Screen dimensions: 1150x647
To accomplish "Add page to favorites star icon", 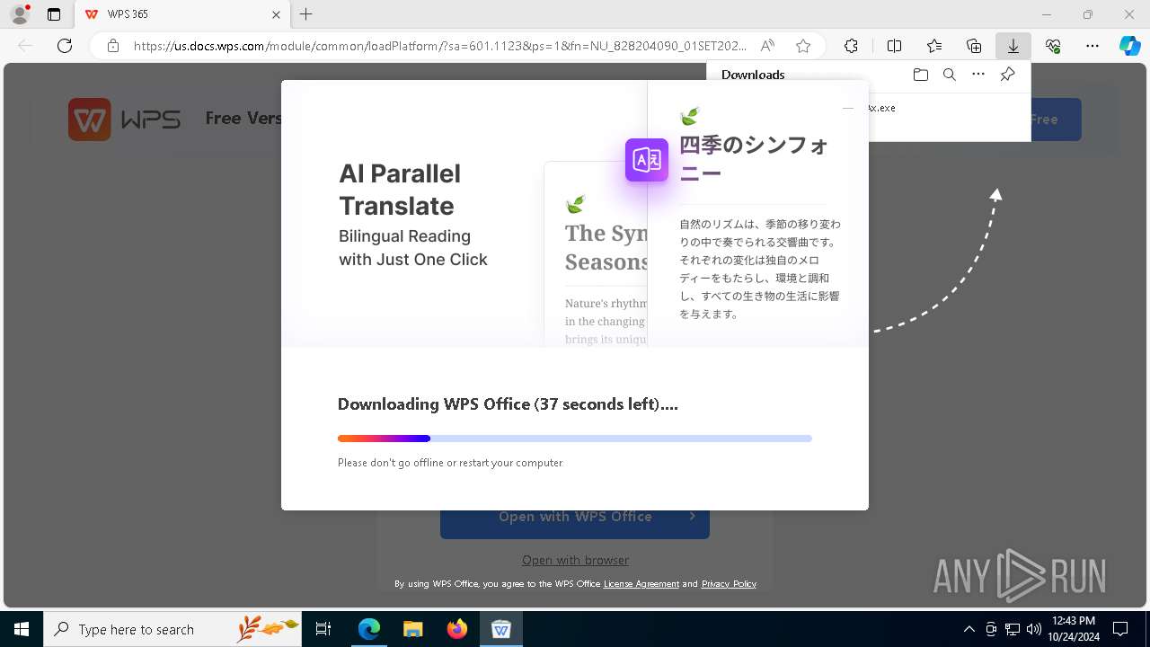I will pos(803,46).
